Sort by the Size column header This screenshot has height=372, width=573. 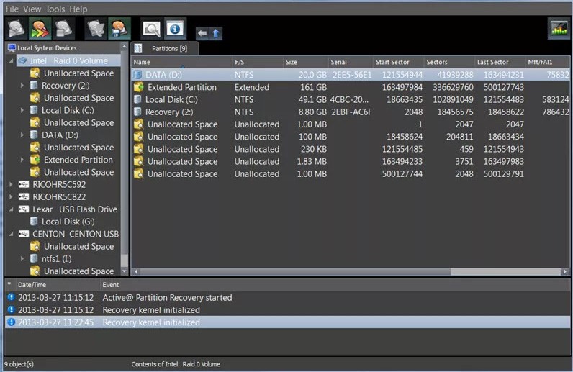click(x=306, y=62)
